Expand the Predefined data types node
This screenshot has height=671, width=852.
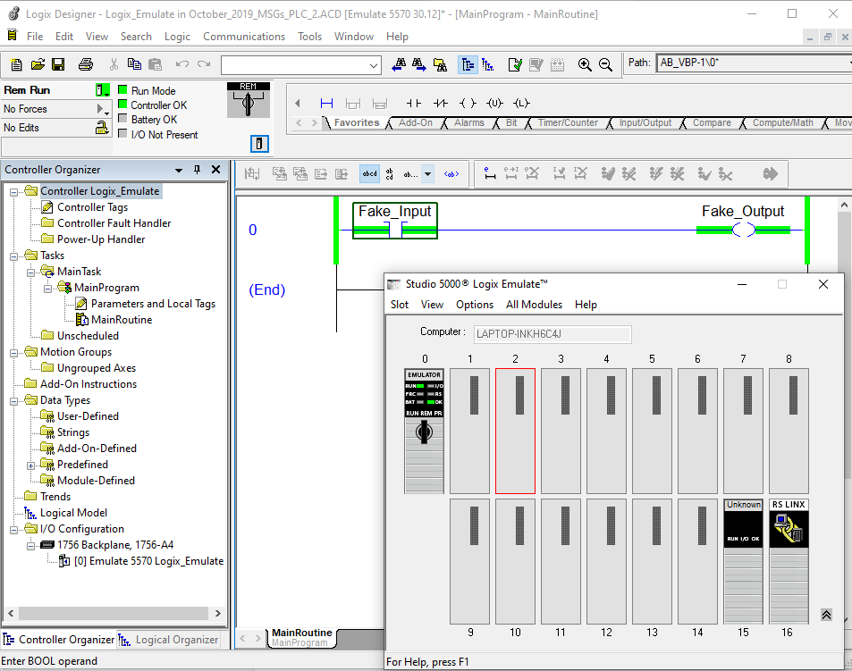(x=31, y=465)
